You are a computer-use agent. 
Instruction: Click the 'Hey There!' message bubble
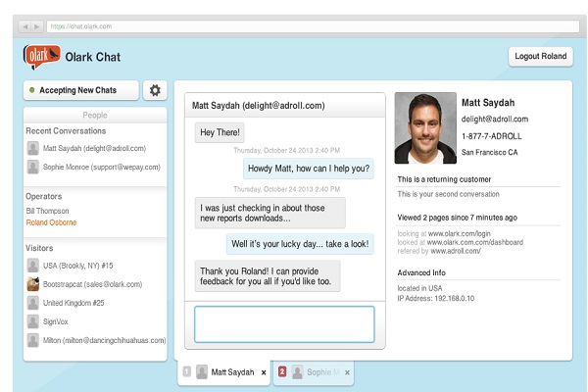(x=220, y=132)
